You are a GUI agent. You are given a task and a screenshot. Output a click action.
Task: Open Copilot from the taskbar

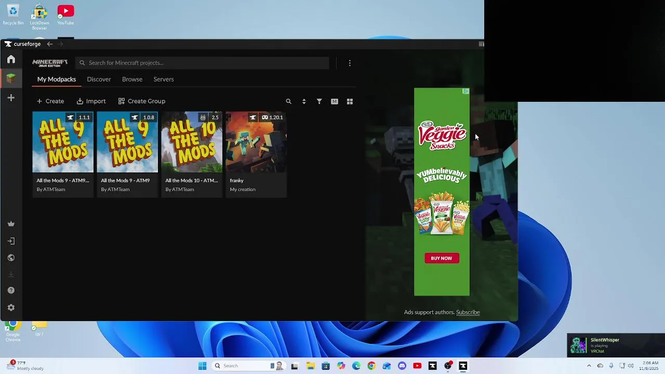point(341,366)
